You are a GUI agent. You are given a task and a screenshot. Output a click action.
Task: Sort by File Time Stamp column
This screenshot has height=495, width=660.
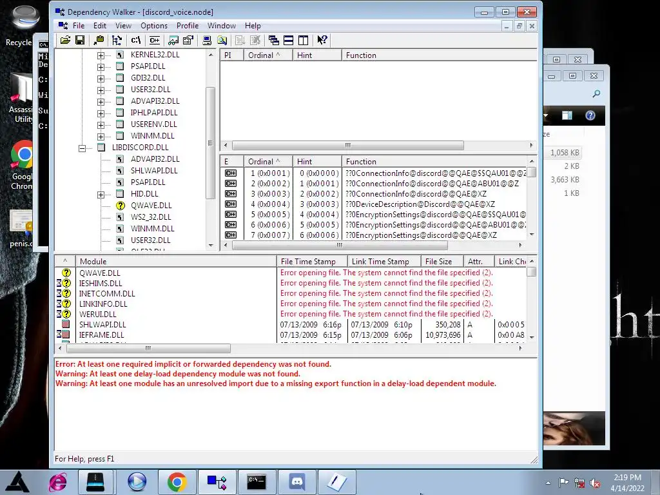[x=312, y=262]
